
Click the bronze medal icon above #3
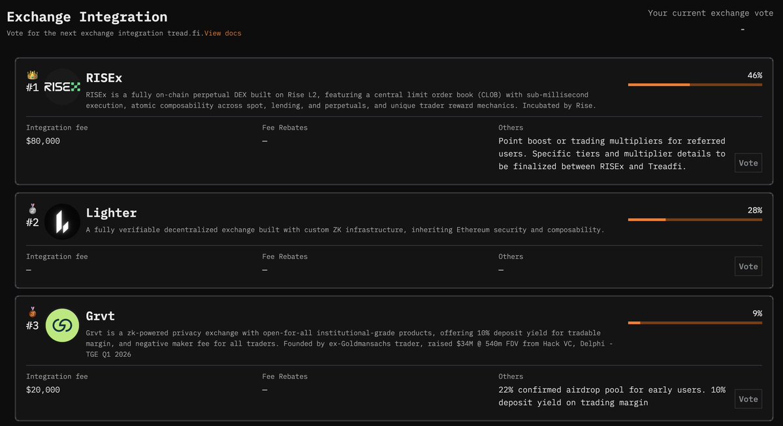(x=33, y=312)
